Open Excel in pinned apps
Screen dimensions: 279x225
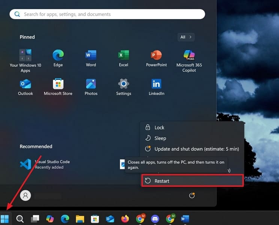(123, 58)
